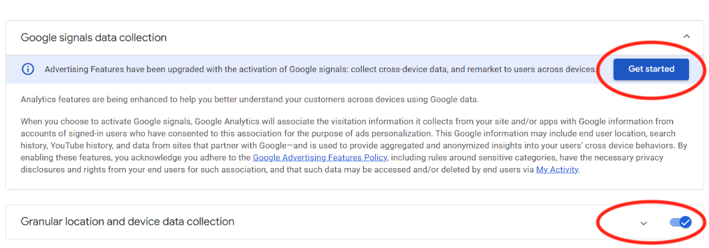Expand the Granular location section chevron
709x248 pixels.
[x=644, y=223]
